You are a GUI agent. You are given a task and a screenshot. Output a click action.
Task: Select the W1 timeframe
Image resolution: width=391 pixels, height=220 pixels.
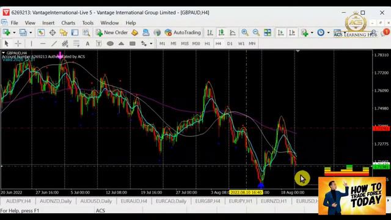tap(241, 43)
